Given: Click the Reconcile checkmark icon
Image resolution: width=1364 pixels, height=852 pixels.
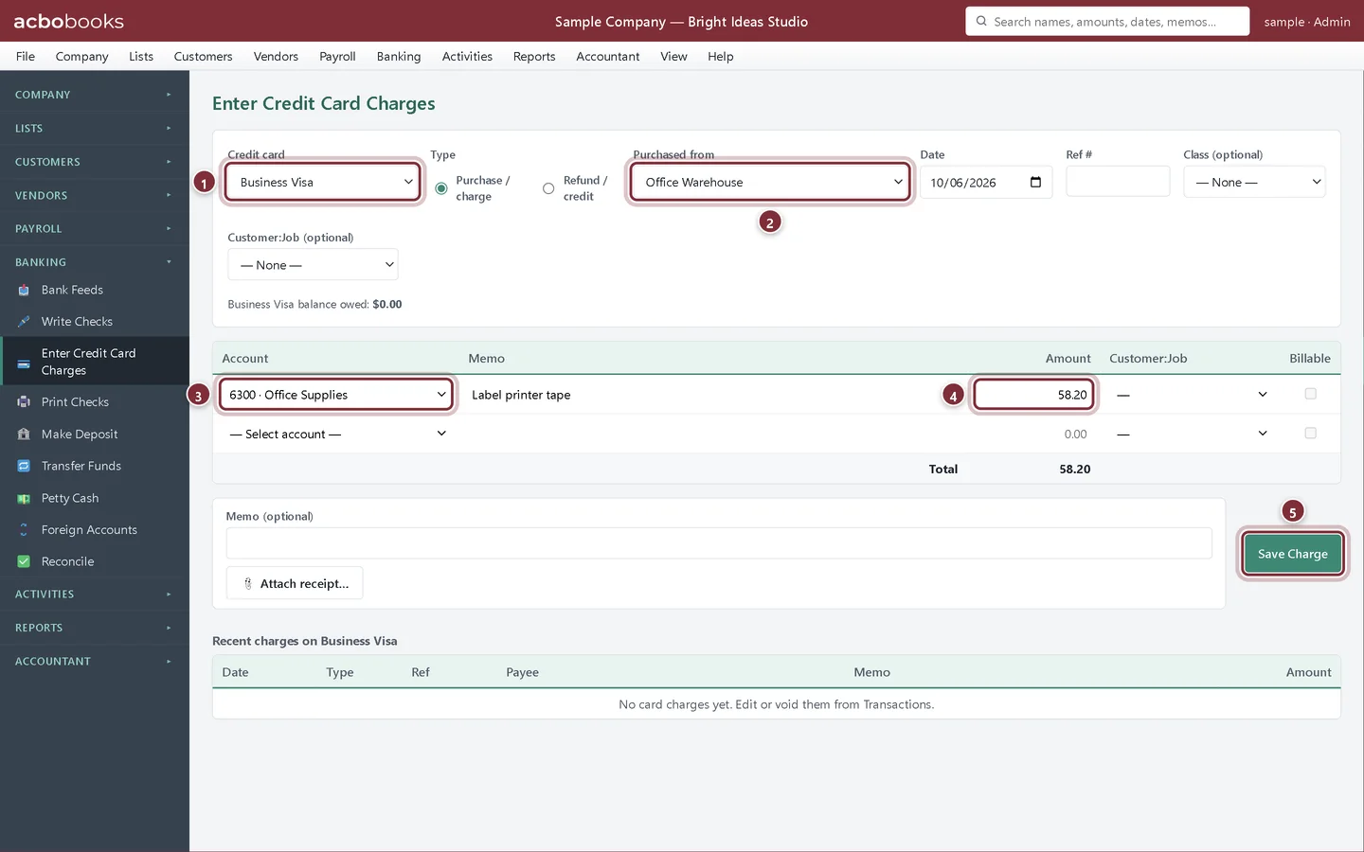Looking at the screenshot, I should tap(24, 562).
